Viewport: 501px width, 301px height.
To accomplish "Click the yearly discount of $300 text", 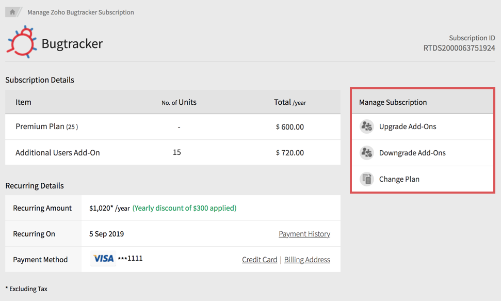I will click(184, 208).
